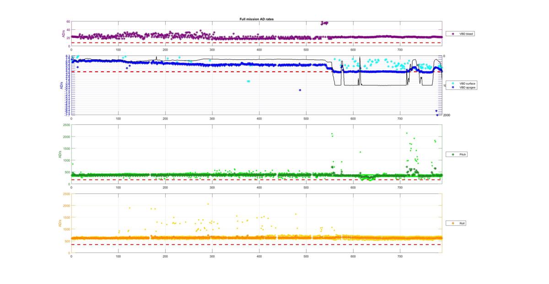Select the 'VBD apogee' legend entry
Viewport: 549px width, 284px height.
point(467,87)
